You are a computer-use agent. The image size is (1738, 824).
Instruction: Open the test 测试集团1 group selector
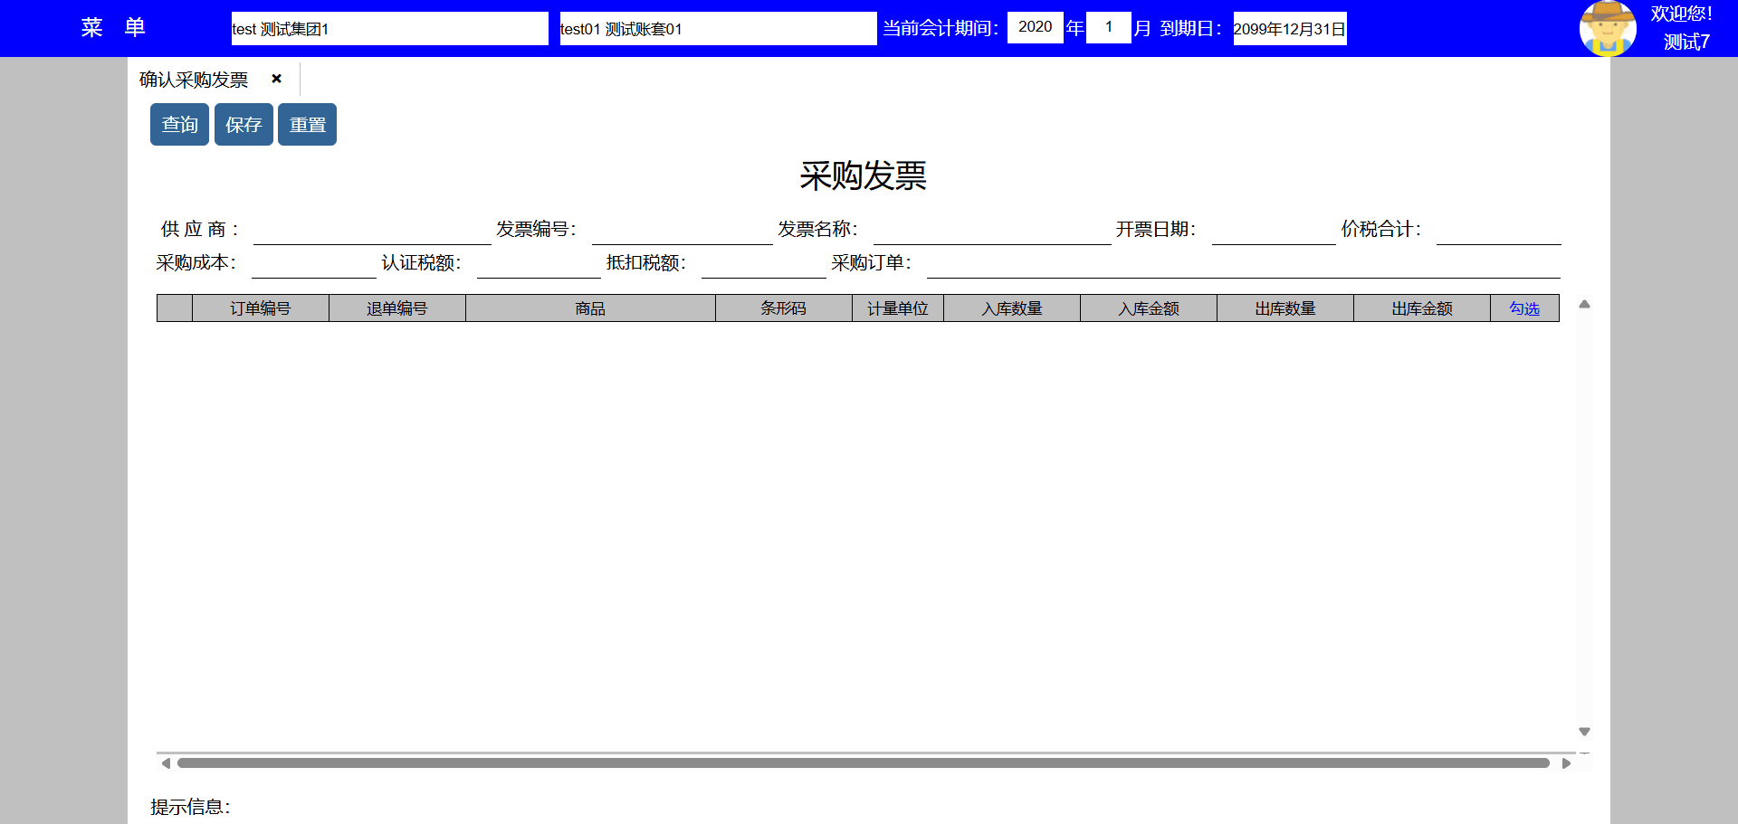coord(389,29)
